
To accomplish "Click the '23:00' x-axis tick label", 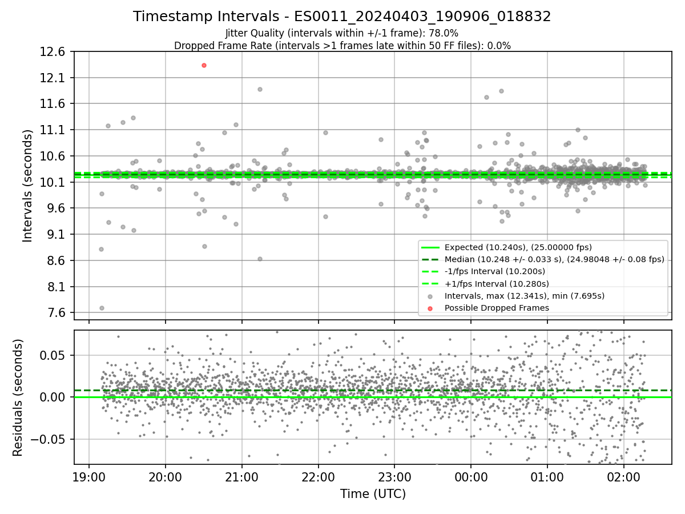I will [x=394, y=476].
